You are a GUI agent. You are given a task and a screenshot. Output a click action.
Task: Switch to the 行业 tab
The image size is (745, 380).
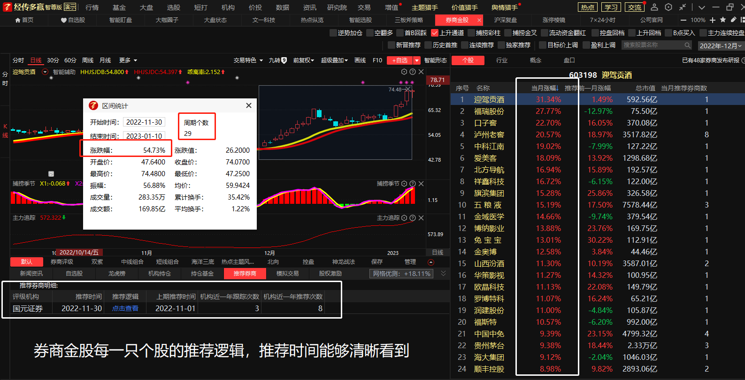click(502, 60)
